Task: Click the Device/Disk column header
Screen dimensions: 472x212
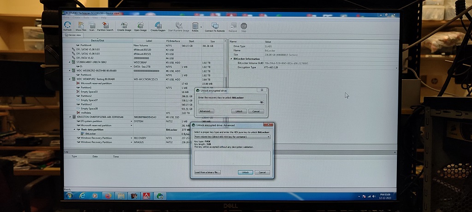Action: tap(98, 41)
